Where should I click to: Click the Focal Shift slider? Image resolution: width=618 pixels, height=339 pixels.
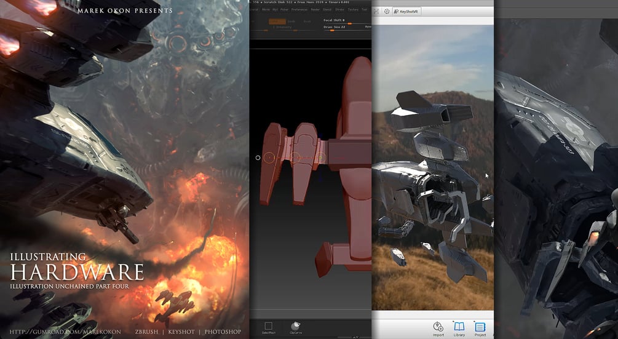pyautogui.click(x=347, y=22)
